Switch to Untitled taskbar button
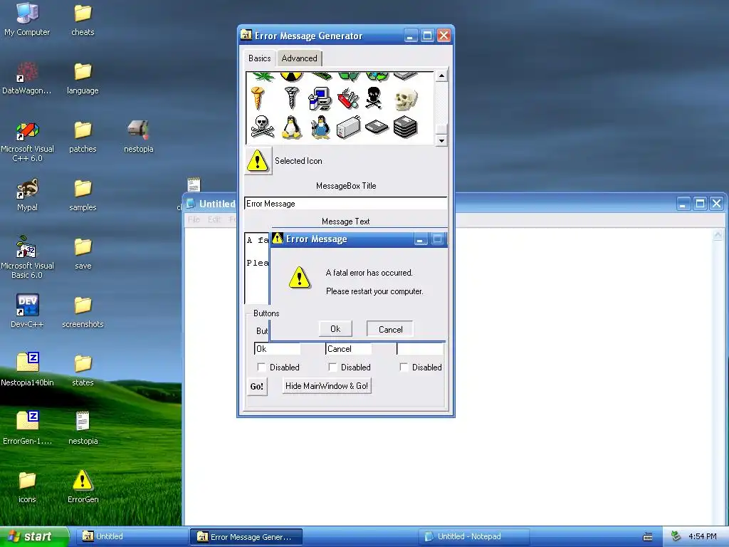729x547 pixels. point(132,536)
